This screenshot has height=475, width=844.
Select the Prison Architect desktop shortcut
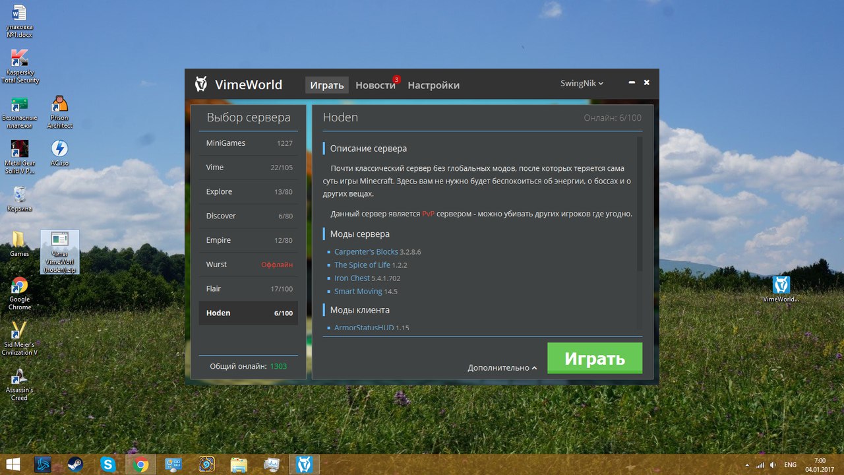[x=59, y=112]
